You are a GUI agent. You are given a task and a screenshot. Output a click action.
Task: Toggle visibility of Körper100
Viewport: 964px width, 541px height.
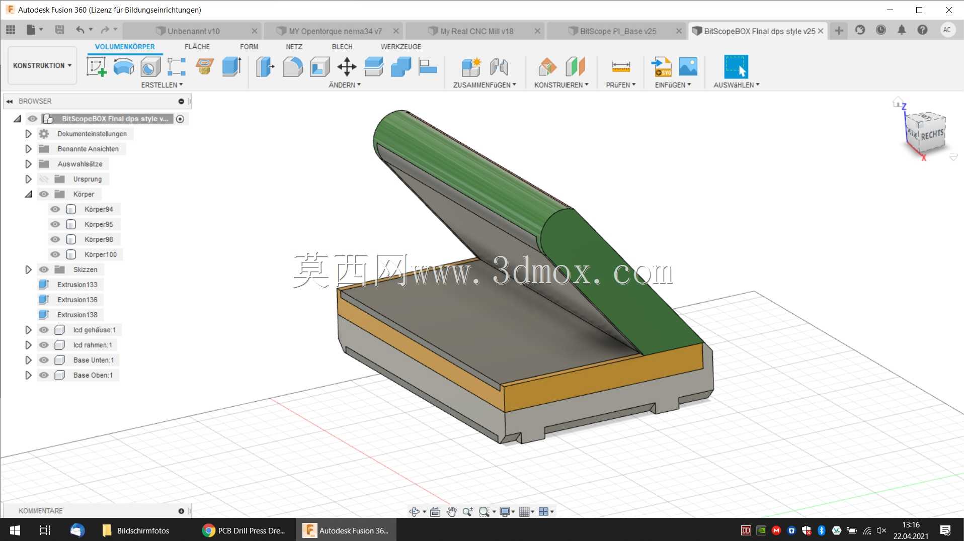55,254
